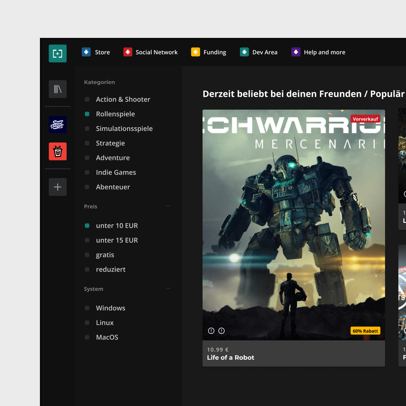Viewport: 406px width, 406px height.
Task: Go to the Dev Area tab
Action: tap(265, 52)
